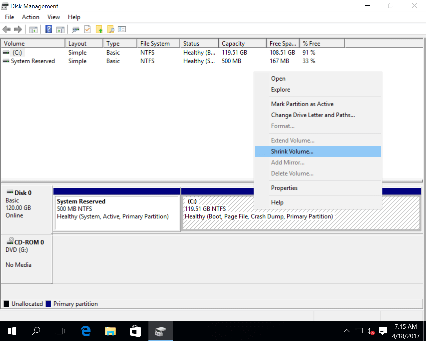Select Shrink Volume from the context menu

click(x=292, y=152)
